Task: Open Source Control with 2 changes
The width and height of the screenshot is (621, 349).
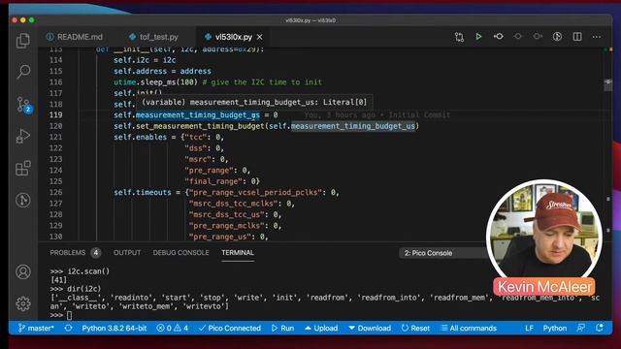Action: tap(23, 105)
